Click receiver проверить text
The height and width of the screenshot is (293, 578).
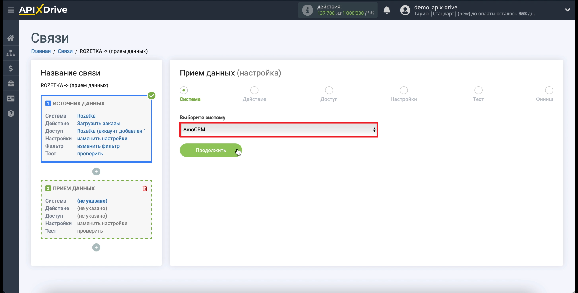tap(90, 231)
